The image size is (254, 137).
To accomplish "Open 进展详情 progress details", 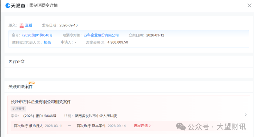I will (142, 126).
